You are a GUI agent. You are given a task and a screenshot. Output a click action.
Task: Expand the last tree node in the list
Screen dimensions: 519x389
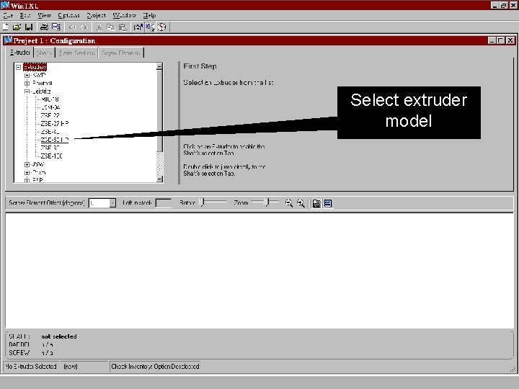(x=27, y=180)
